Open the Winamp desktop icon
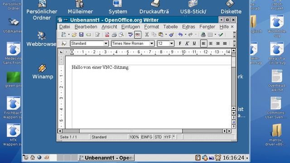Screen dimensions: 290x163 click(43, 72)
